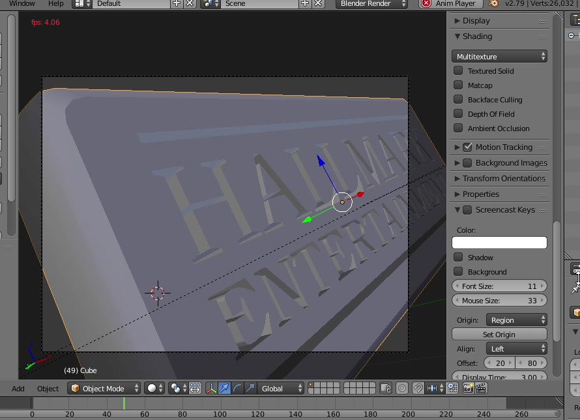Screen dimensions: 580x420
Task: Open snap element type selector
Action: click(435, 388)
